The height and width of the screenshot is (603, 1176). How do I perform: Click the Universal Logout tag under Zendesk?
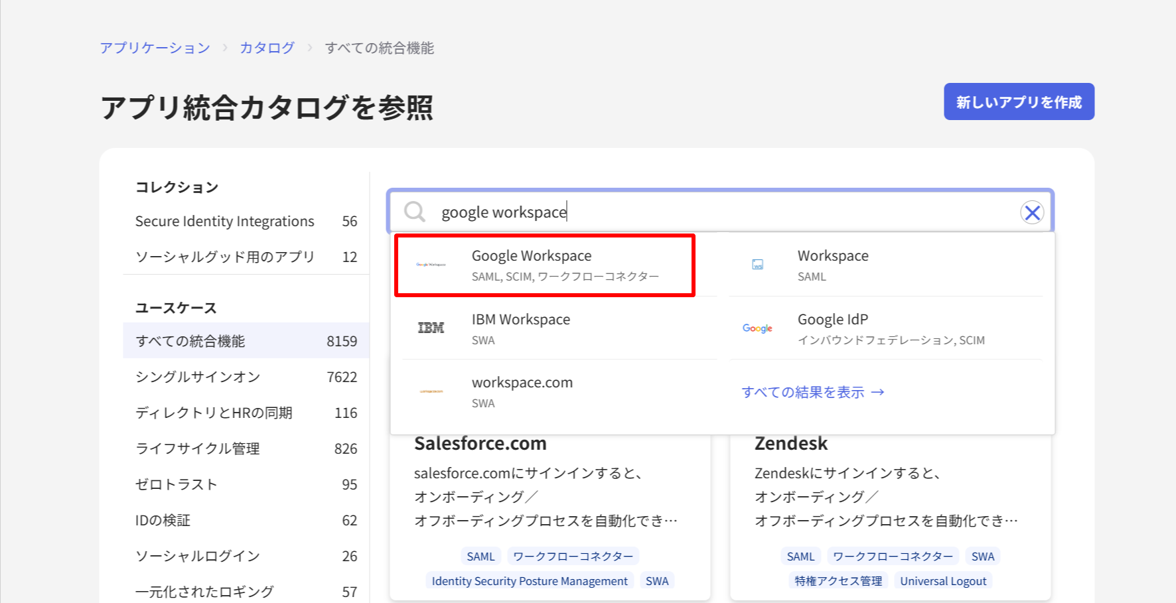point(943,580)
